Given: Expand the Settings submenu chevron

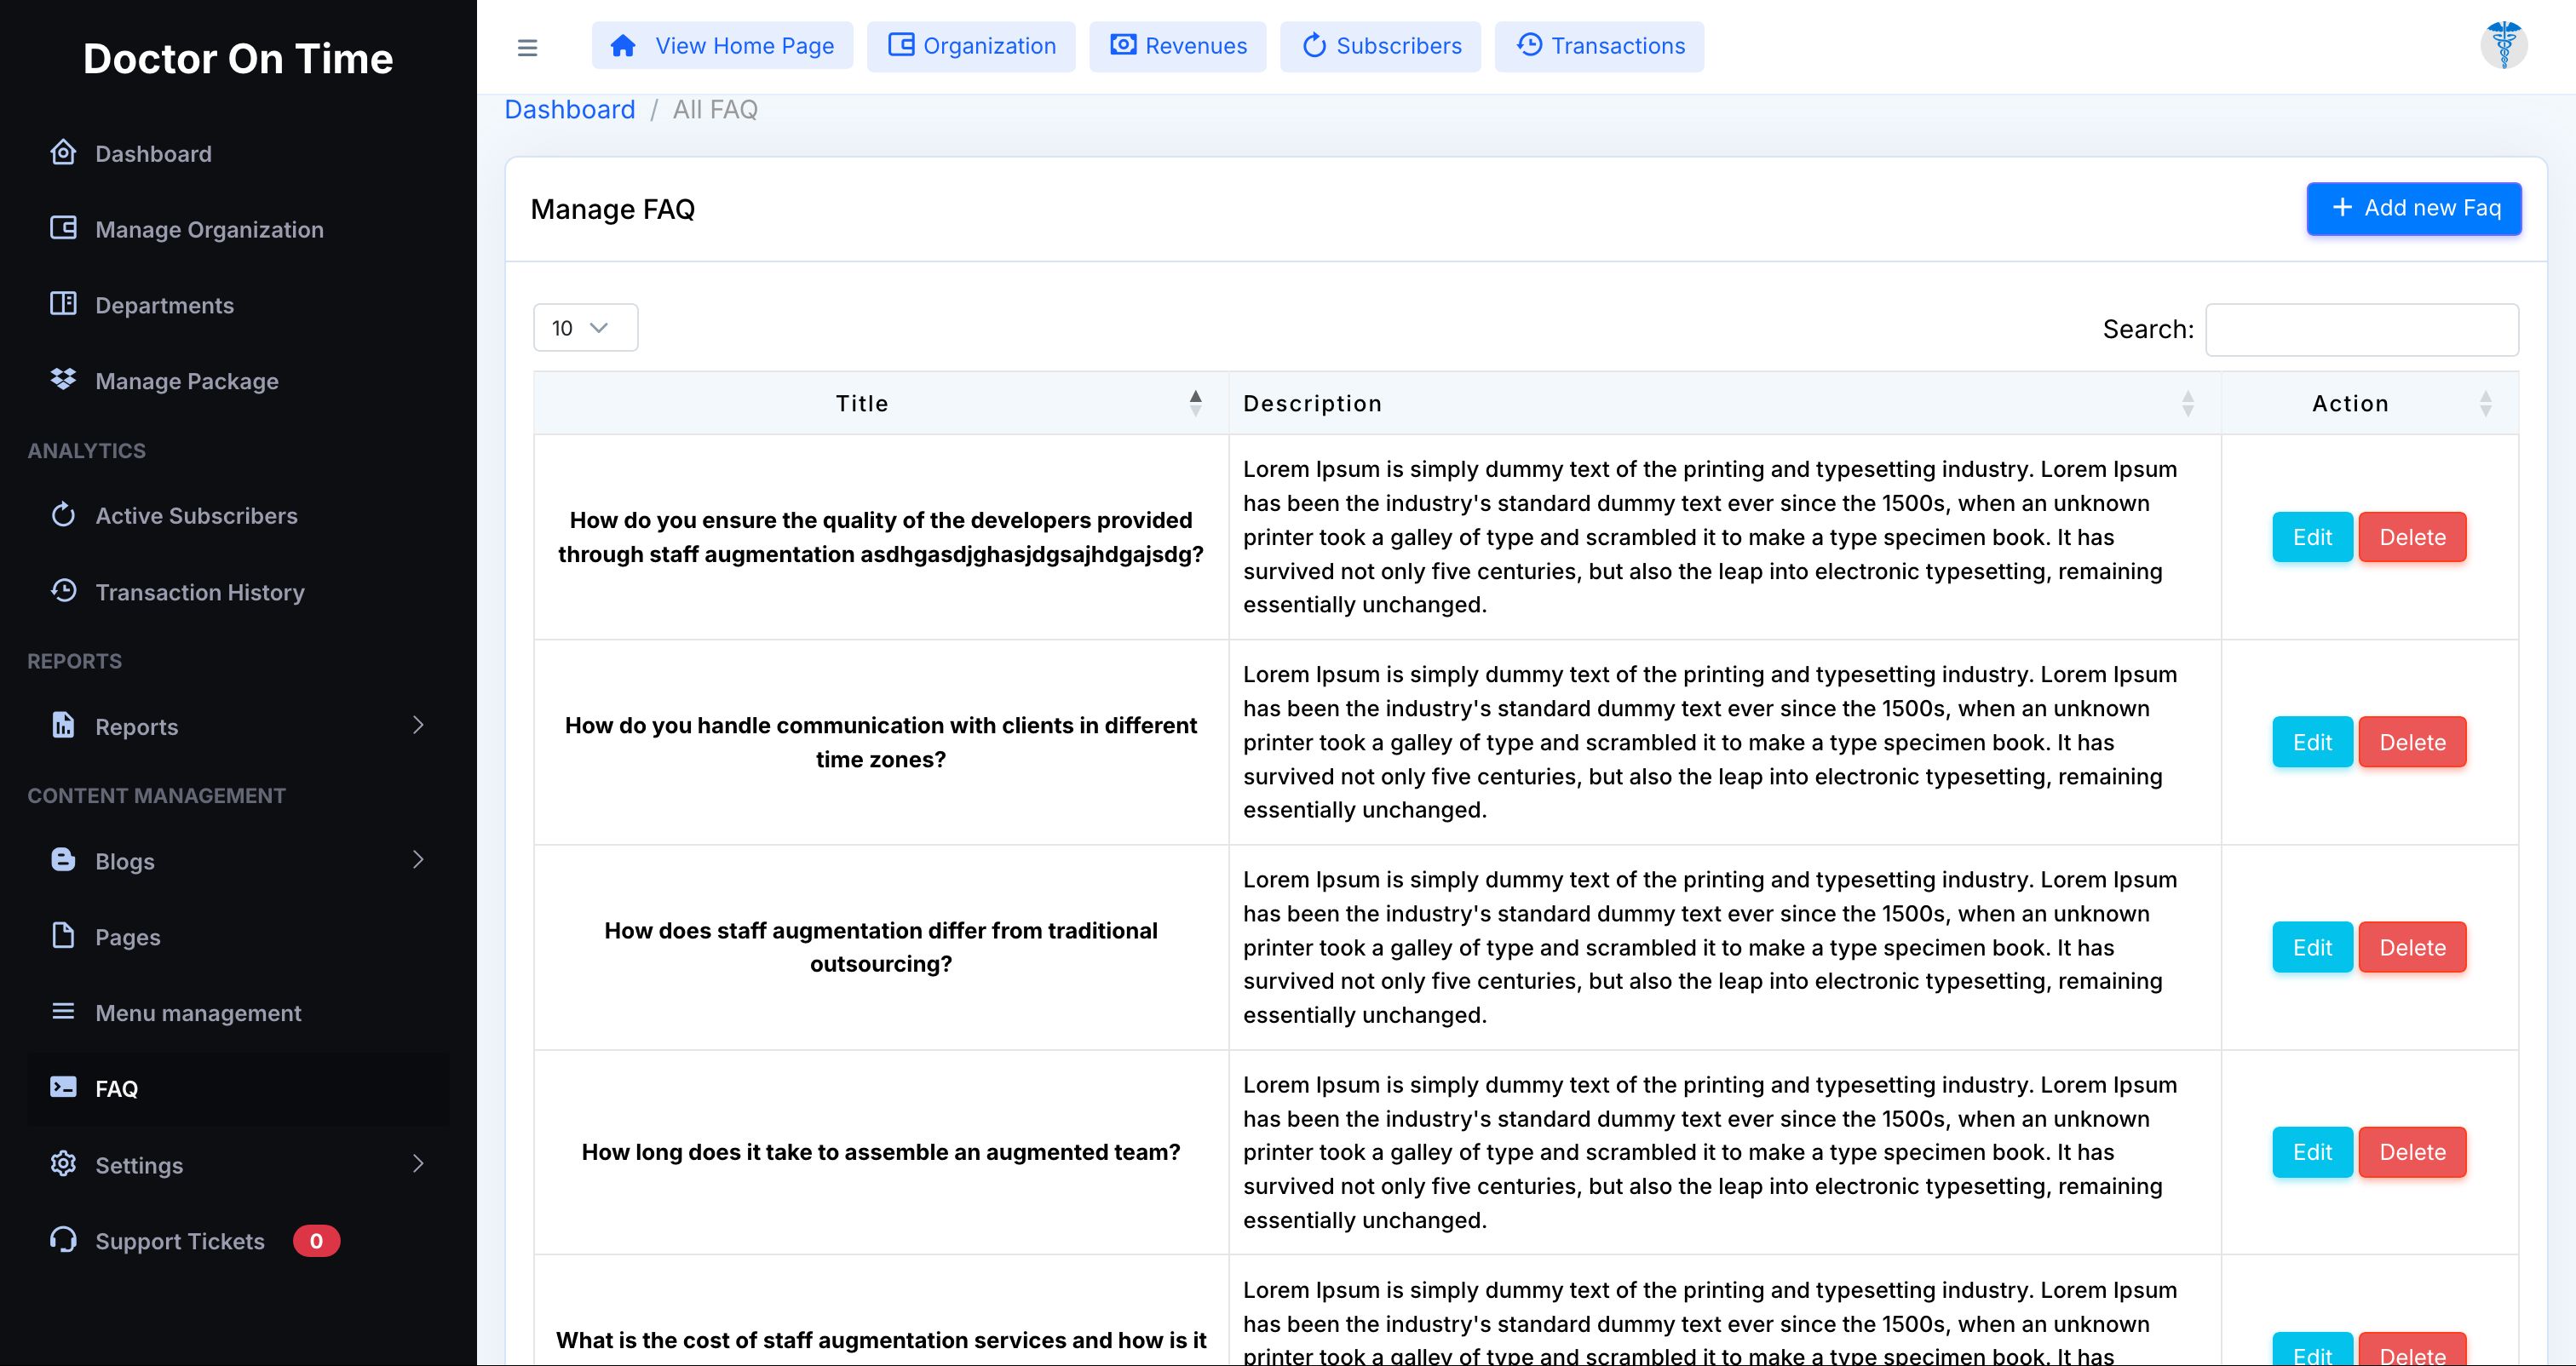Looking at the screenshot, I should click(418, 1163).
